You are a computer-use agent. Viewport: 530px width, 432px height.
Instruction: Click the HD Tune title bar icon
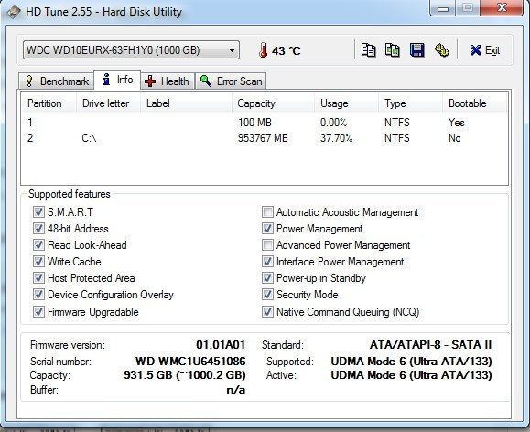point(14,12)
